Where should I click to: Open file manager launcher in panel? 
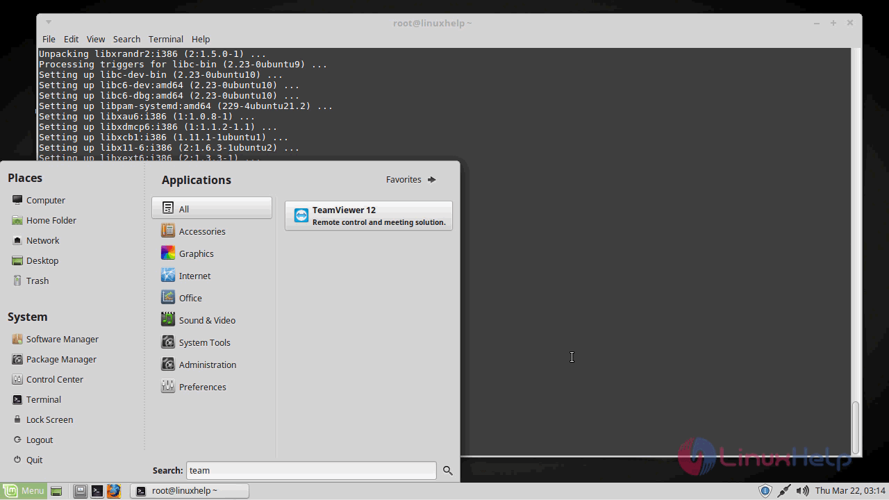81,491
